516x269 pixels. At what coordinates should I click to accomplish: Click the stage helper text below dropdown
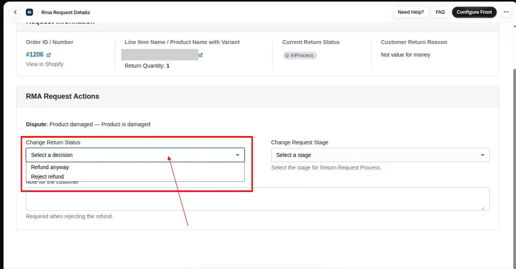[326, 167]
